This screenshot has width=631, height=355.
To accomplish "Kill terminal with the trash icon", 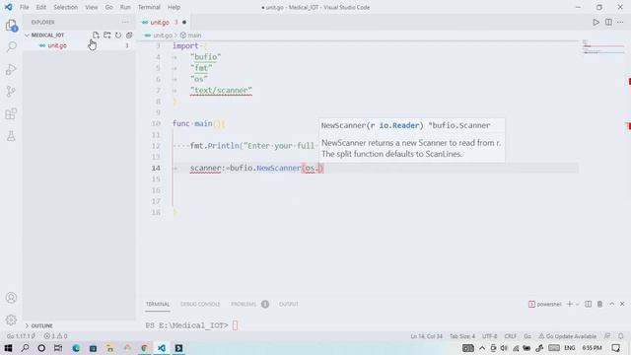I will (x=599, y=304).
